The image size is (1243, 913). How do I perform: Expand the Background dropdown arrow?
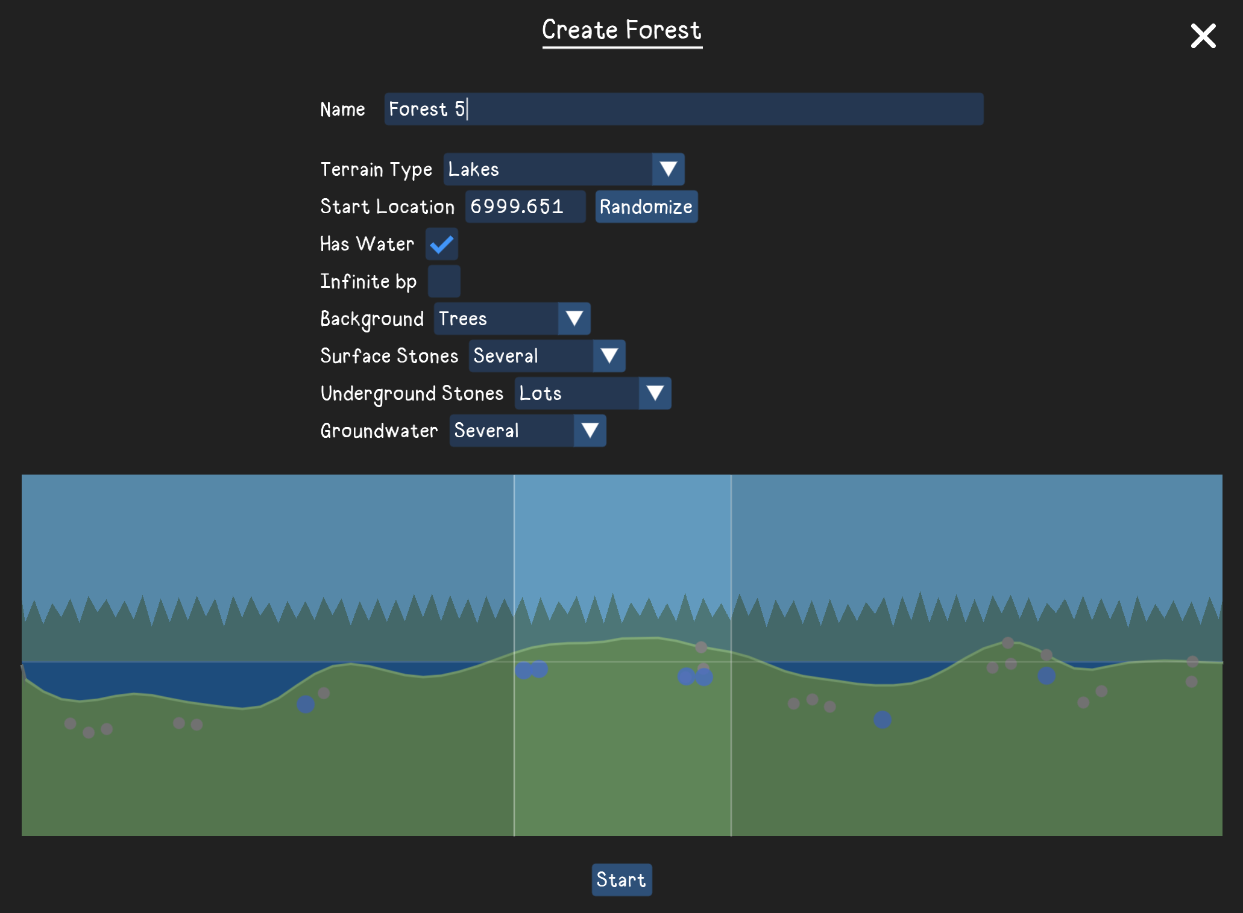click(573, 319)
